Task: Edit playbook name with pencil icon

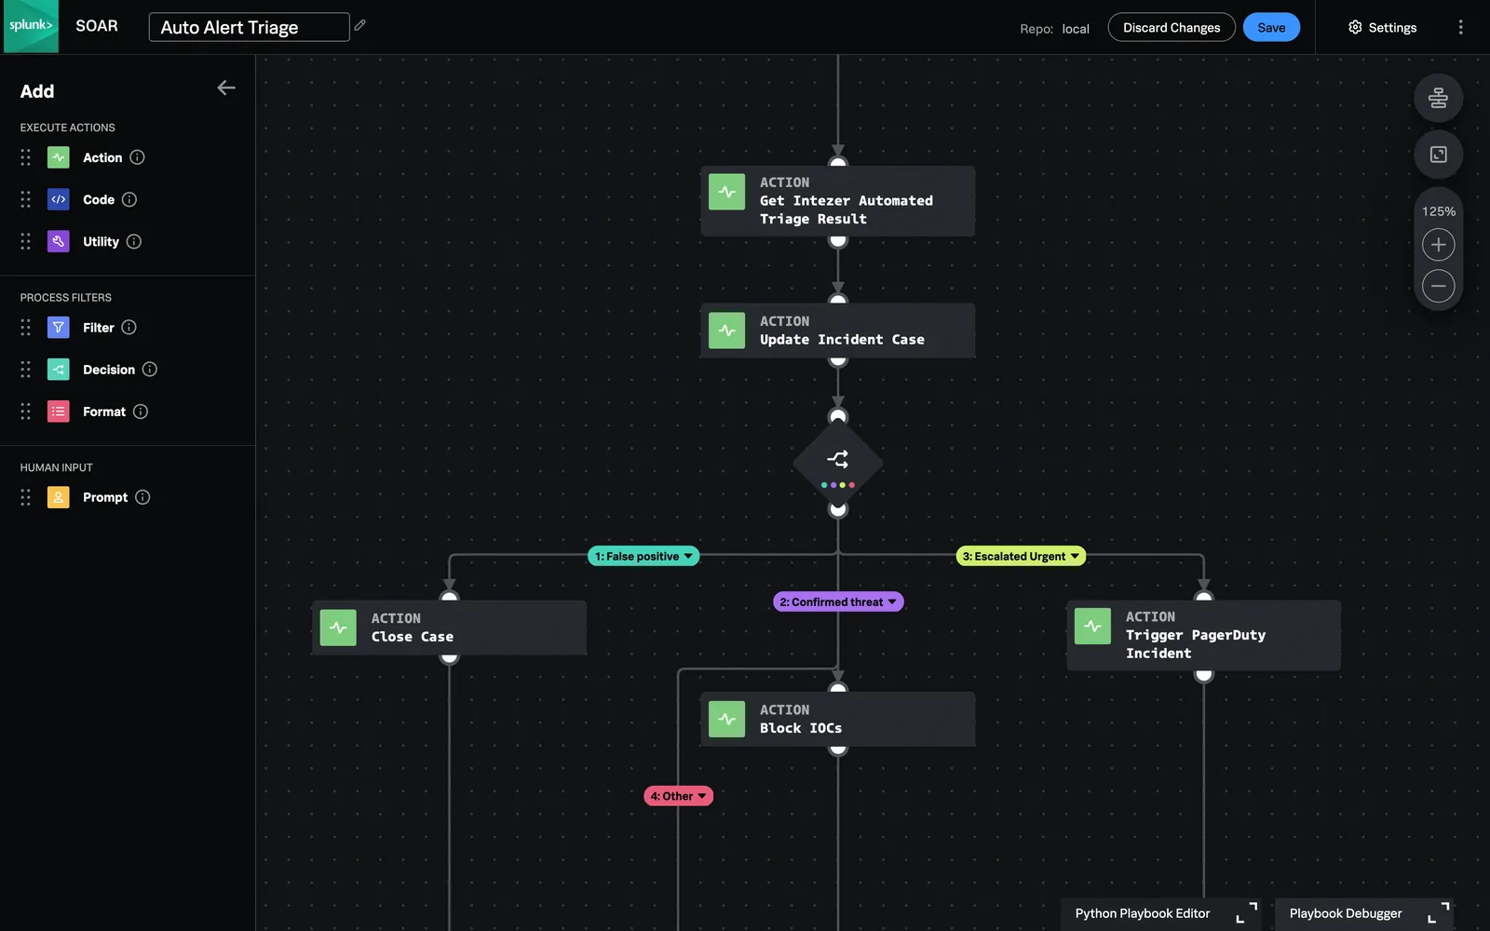Action: click(x=360, y=25)
